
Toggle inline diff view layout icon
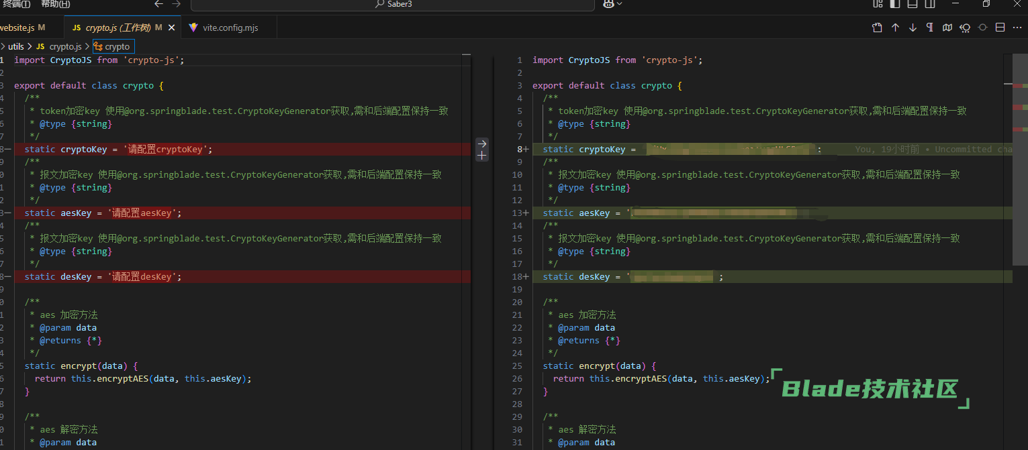click(1000, 27)
